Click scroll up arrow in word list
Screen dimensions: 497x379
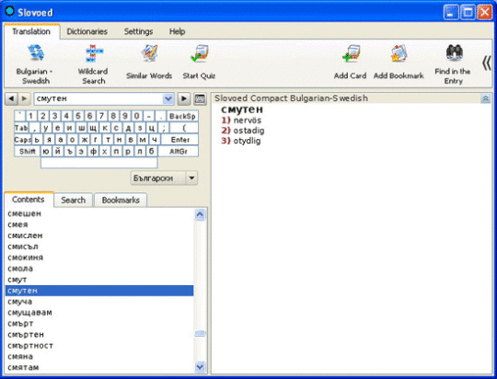click(200, 215)
